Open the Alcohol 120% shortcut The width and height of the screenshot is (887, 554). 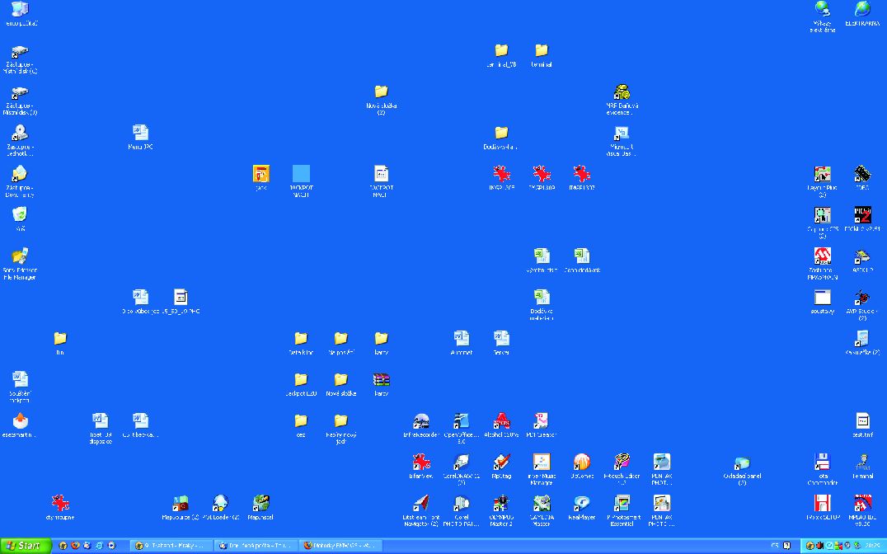click(x=501, y=422)
